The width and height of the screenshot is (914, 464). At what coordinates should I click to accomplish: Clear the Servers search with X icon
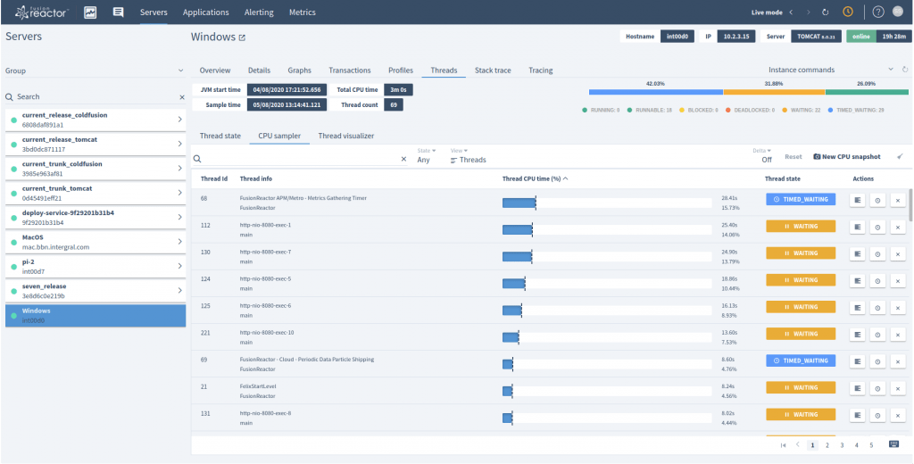pos(182,97)
